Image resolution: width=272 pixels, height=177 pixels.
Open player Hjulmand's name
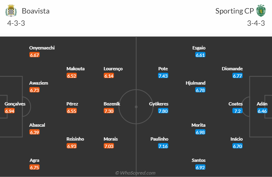(x=195, y=83)
